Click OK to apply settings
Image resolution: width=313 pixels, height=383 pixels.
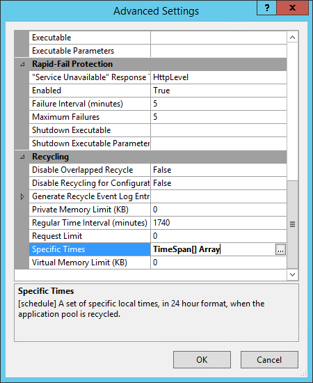coord(202,359)
